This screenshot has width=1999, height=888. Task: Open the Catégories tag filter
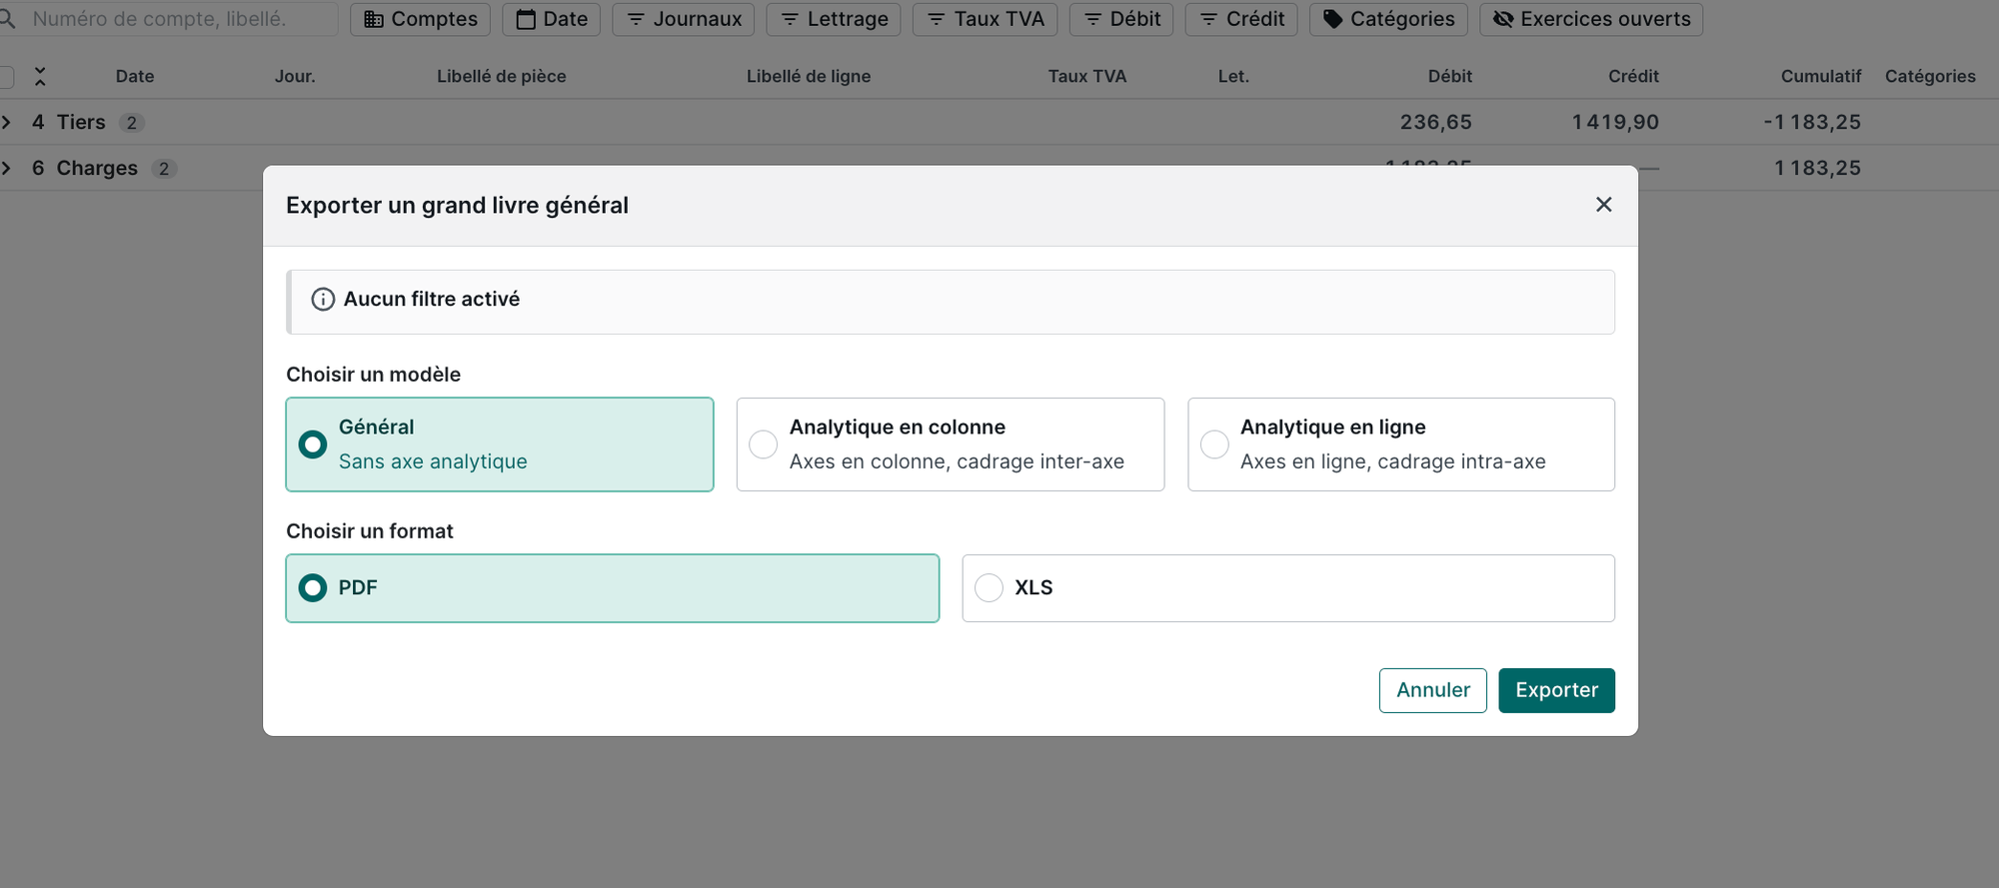click(1388, 19)
